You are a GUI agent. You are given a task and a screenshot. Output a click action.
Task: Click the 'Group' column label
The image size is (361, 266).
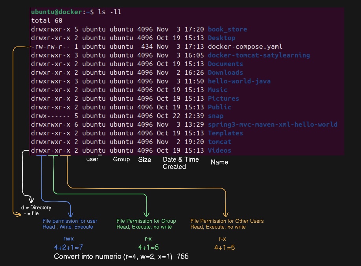point(121,159)
